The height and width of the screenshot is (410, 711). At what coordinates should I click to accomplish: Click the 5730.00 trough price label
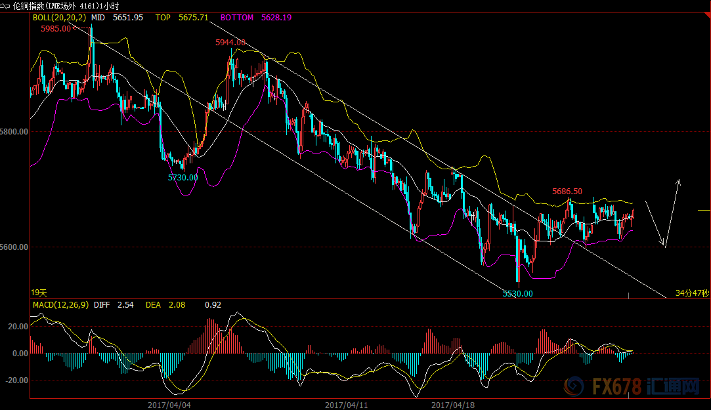click(183, 178)
